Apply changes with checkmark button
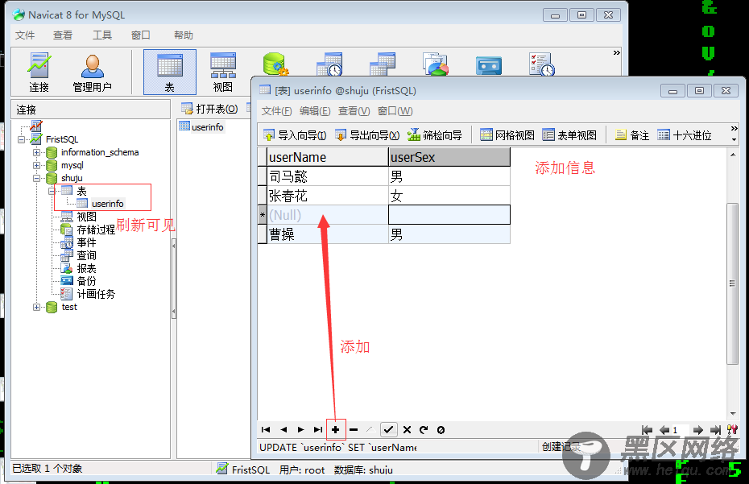Viewport: 749px width, 484px height. coord(388,429)
